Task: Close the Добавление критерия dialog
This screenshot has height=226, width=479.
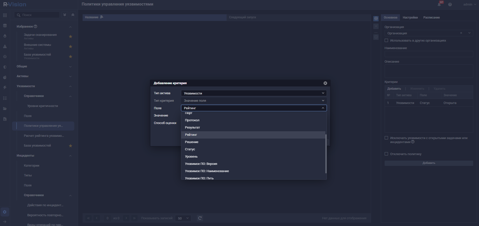Action: pyautogui.click(x=325, y=83)
